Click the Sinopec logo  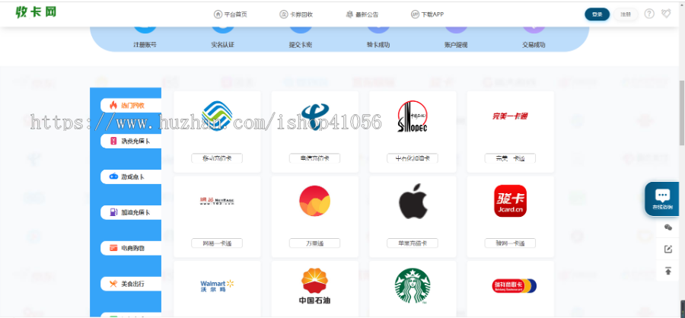tap(413, 116)
